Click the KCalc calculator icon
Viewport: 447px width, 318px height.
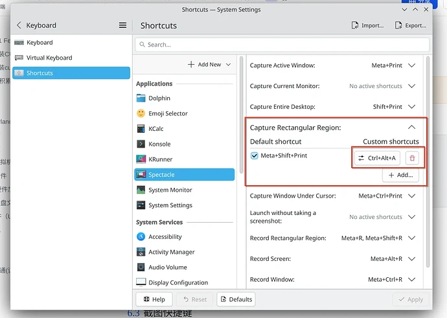click(x=141, y=129)
